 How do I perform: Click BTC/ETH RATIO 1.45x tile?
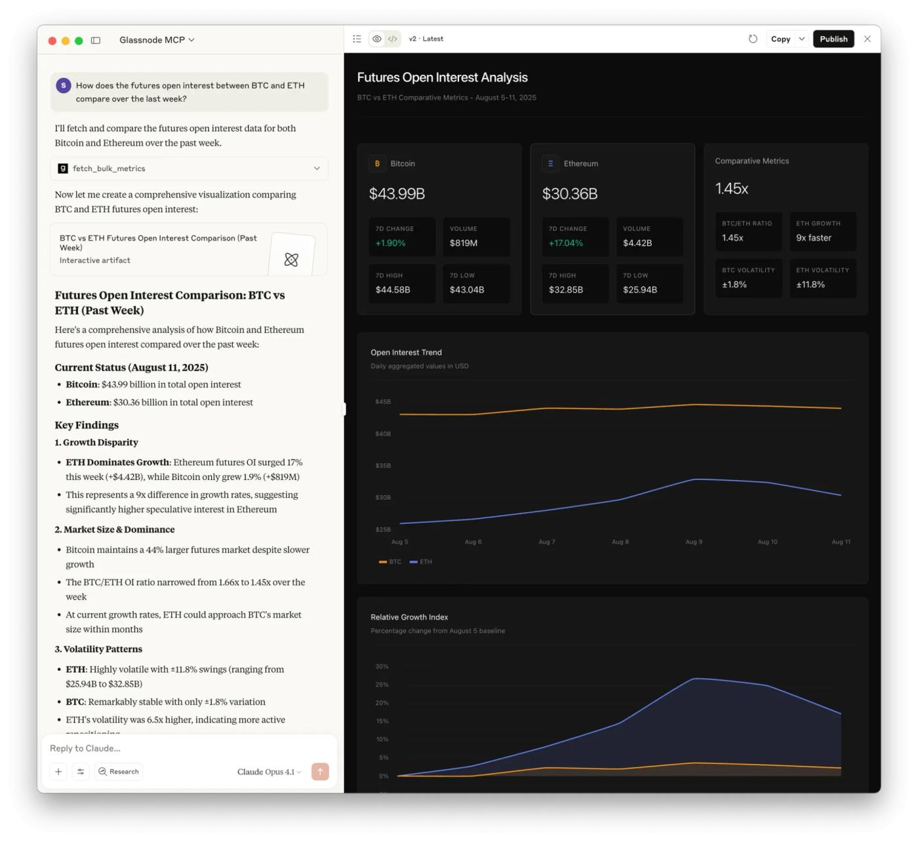pos(749,231)
